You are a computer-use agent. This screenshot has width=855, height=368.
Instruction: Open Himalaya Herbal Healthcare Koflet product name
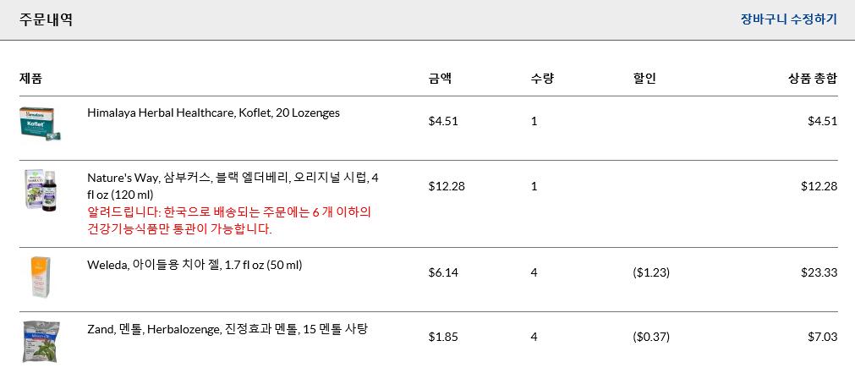(x=213, y=113)
